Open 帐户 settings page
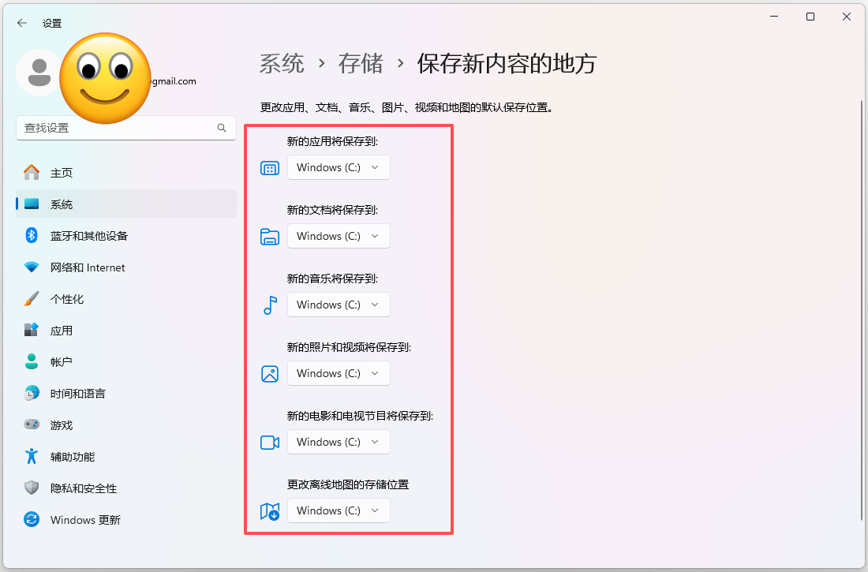Viewport: 868px width, 572px height. click(x=62, y=362)
